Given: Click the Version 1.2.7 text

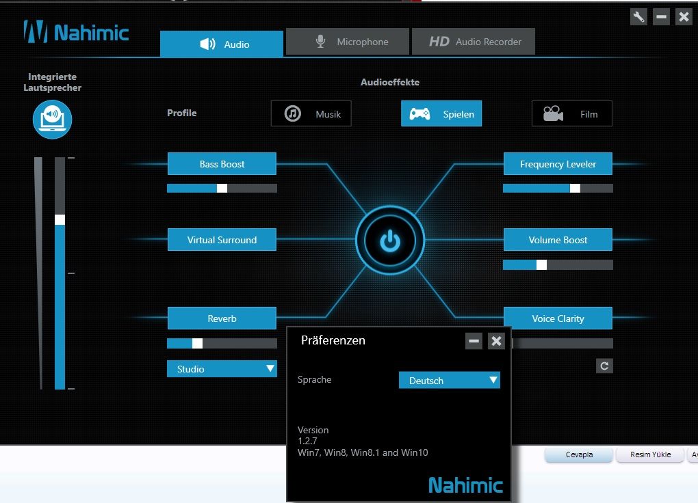Looking at the screenshot, I should pyautogui.click(x=313, y=435).
